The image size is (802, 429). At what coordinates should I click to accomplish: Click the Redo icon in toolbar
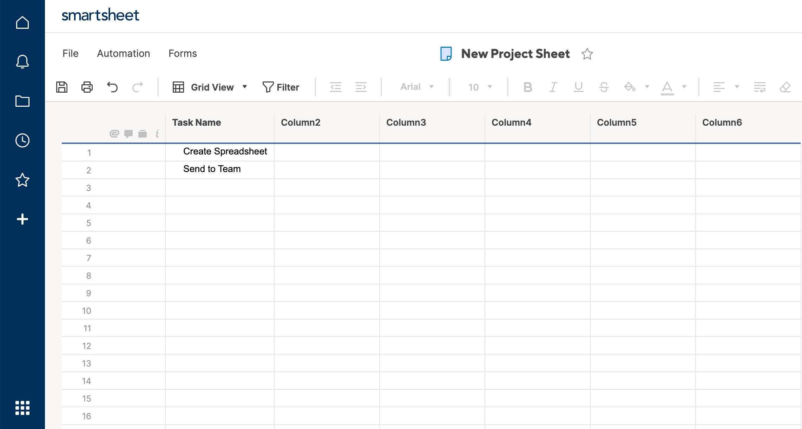point(136,86)
